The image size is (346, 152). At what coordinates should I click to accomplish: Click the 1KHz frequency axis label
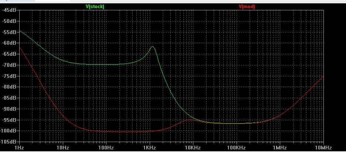pos(149,148)
